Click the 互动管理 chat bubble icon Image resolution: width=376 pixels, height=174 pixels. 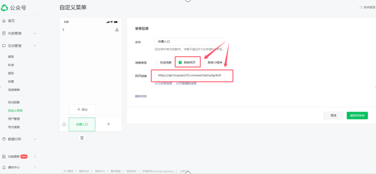click(4, 45)
